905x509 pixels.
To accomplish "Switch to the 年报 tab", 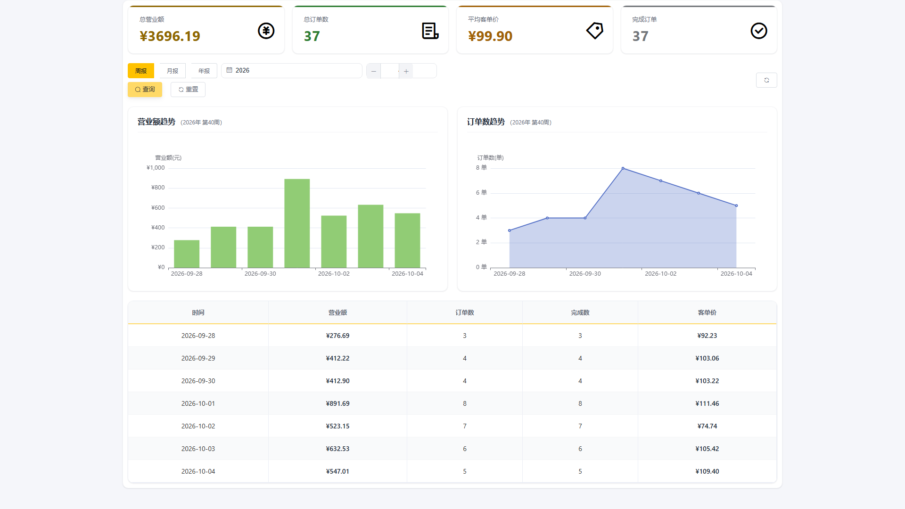I will [x=204, y=71].
